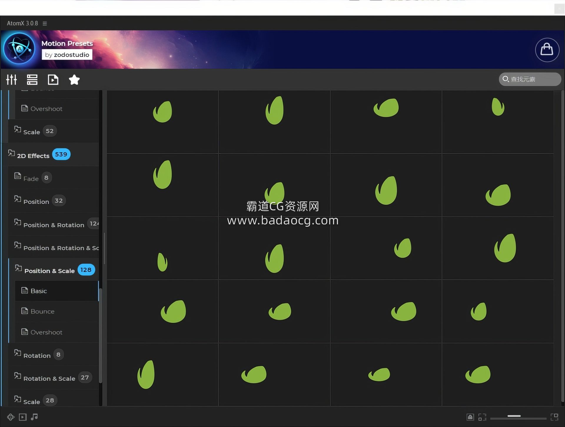Click the atom target icon in bottom bar

tap(11, 417)
